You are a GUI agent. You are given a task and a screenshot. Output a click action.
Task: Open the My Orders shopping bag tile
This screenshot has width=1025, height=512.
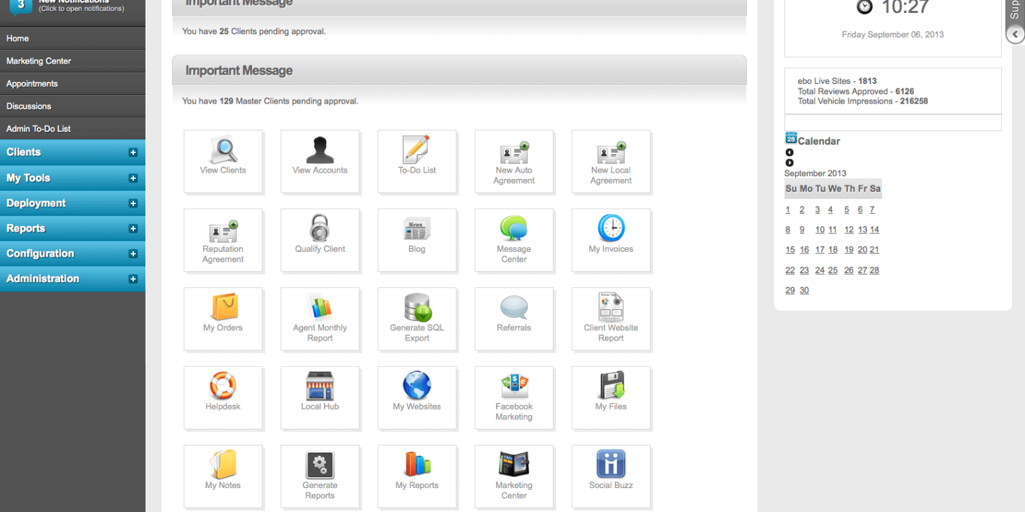[x=223, y=319]
